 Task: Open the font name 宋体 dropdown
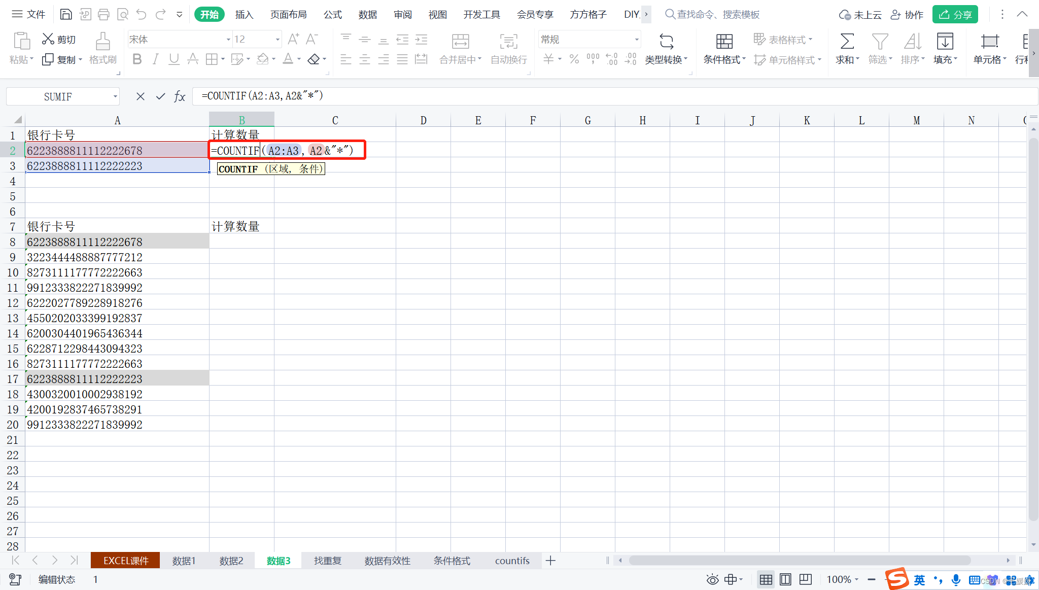click(x=228, y=40)
